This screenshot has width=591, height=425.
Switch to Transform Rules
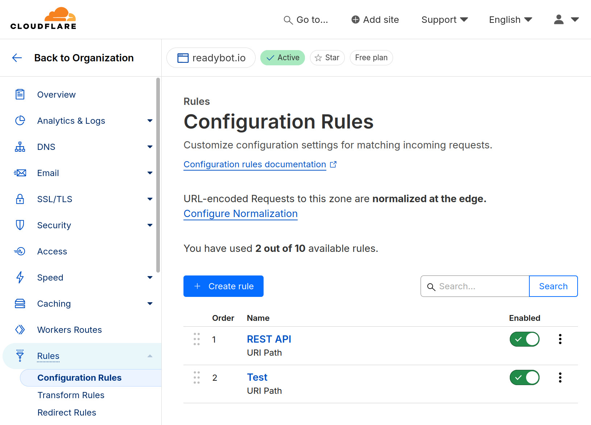click(71, 395)
